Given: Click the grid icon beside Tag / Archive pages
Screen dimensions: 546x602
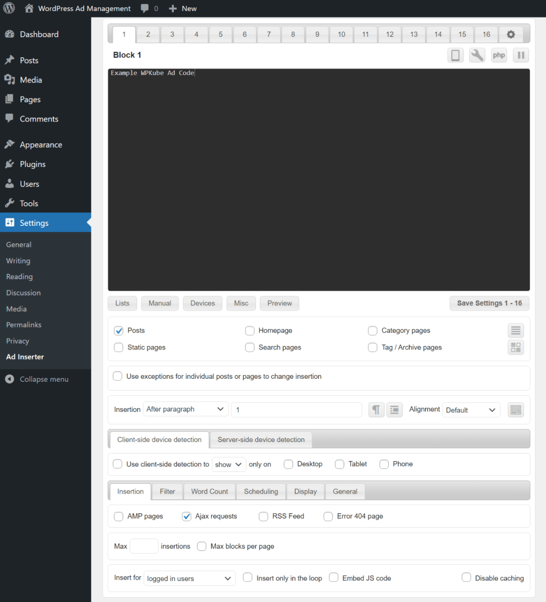Looking at the screenshot, I should 515,347.
